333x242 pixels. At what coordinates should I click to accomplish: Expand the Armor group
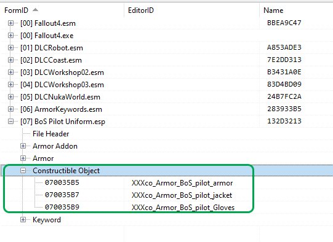point(23,158)
